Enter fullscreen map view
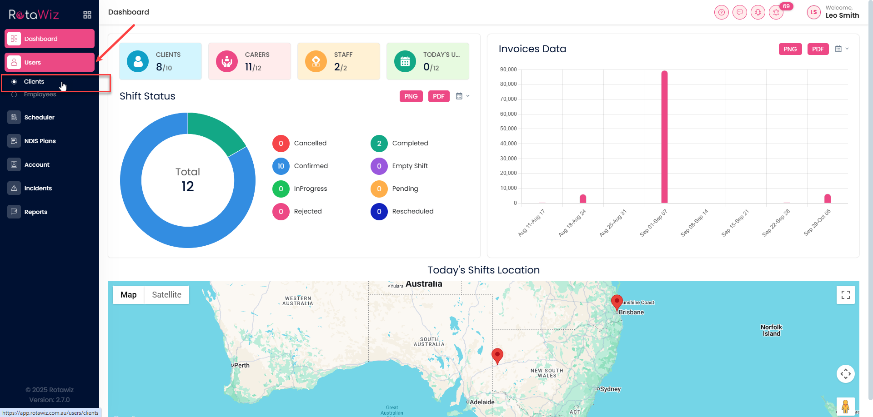Screen dimensions: 873x417 coord(845,295)
